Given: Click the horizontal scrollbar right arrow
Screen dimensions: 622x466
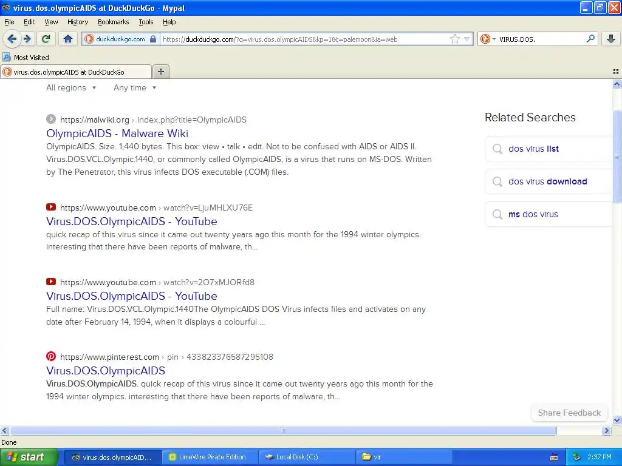Looking at the screenshot, I should coord(607,430).
